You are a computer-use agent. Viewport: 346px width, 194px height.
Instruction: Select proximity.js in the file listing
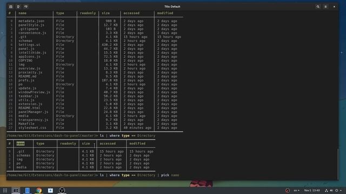pyautogui.click(x=30, y=73)
